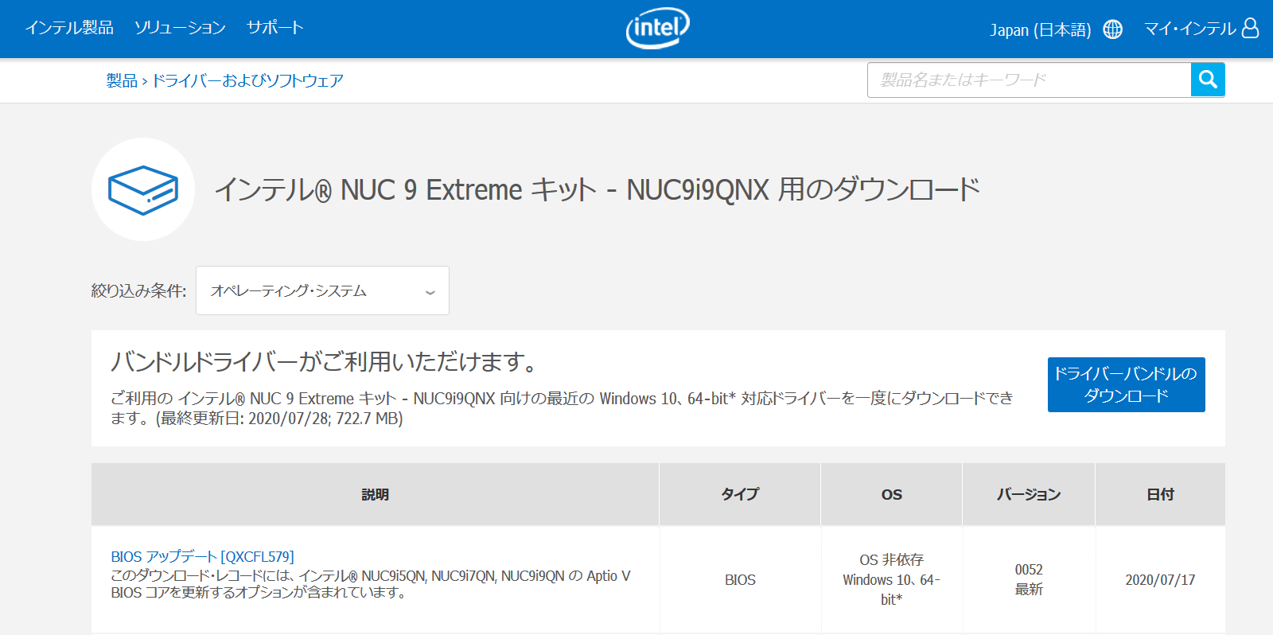Click the OS 非依存 Windows 10 cell
Screen dimensions: 1273x635
click(891, 579)
